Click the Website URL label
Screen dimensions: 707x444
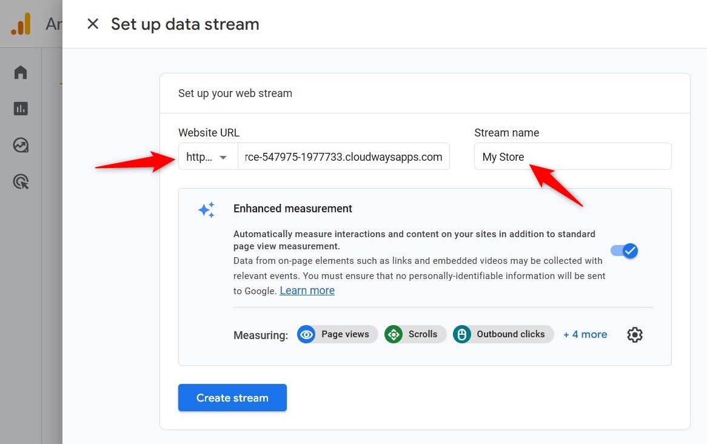pyautogui.click(x=209, y=133)
